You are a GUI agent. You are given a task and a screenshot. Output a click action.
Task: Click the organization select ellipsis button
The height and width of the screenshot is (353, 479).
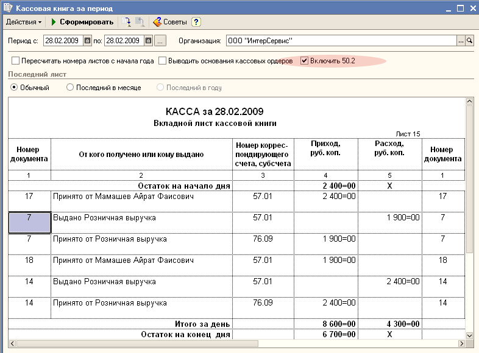pos(461,41)
